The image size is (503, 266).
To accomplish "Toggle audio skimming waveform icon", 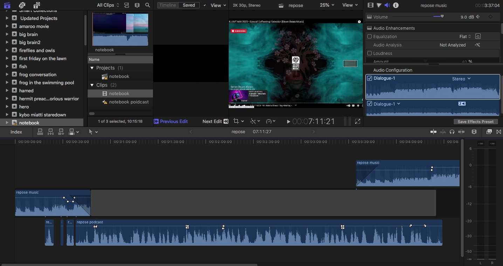I will 443,132.
